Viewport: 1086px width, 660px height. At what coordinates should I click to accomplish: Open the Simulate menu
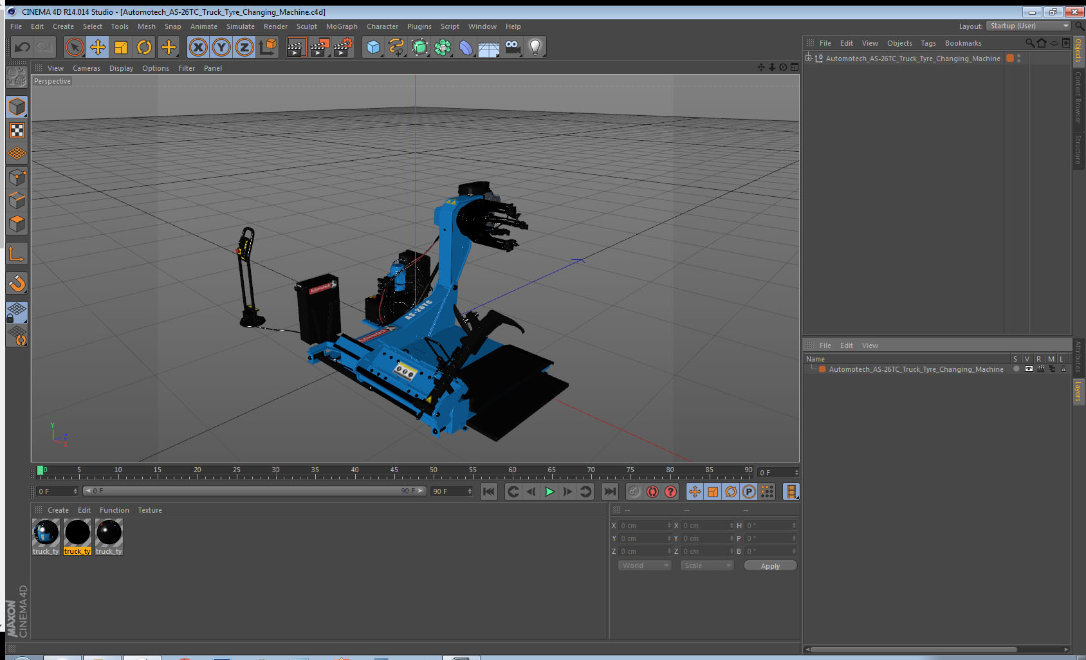click(241, 26)
